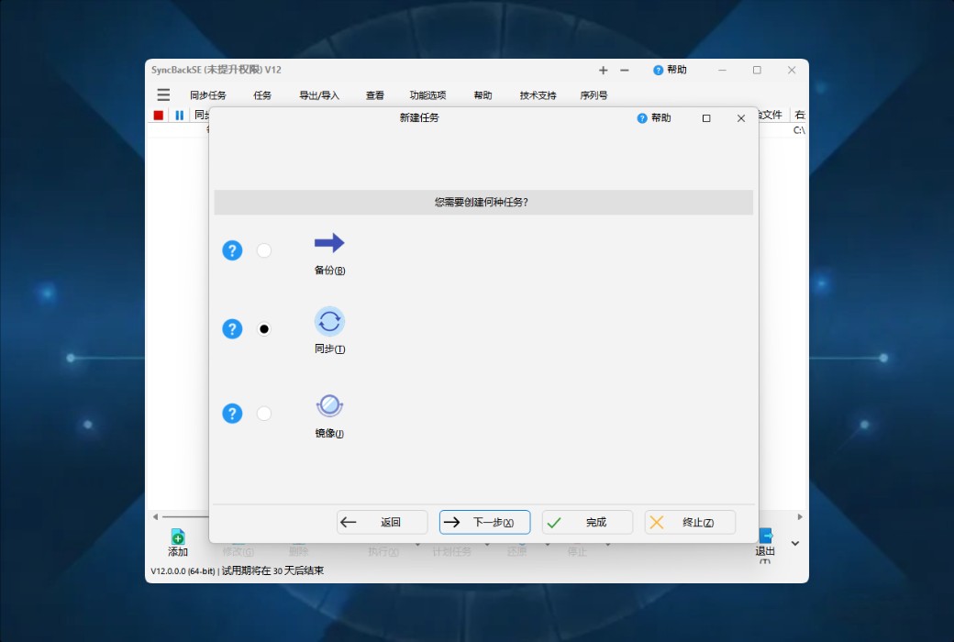Image resolution: width=954 pixels, height=642 pixels.
Task: Click the 终止 (Abort) button
Action: (689, 522)
